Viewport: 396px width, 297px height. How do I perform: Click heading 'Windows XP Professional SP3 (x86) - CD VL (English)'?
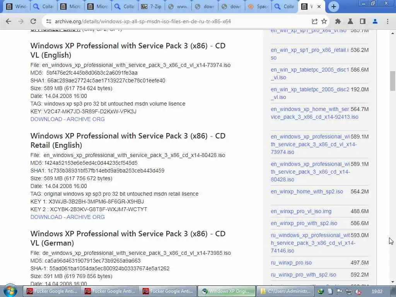pos(128,50)
